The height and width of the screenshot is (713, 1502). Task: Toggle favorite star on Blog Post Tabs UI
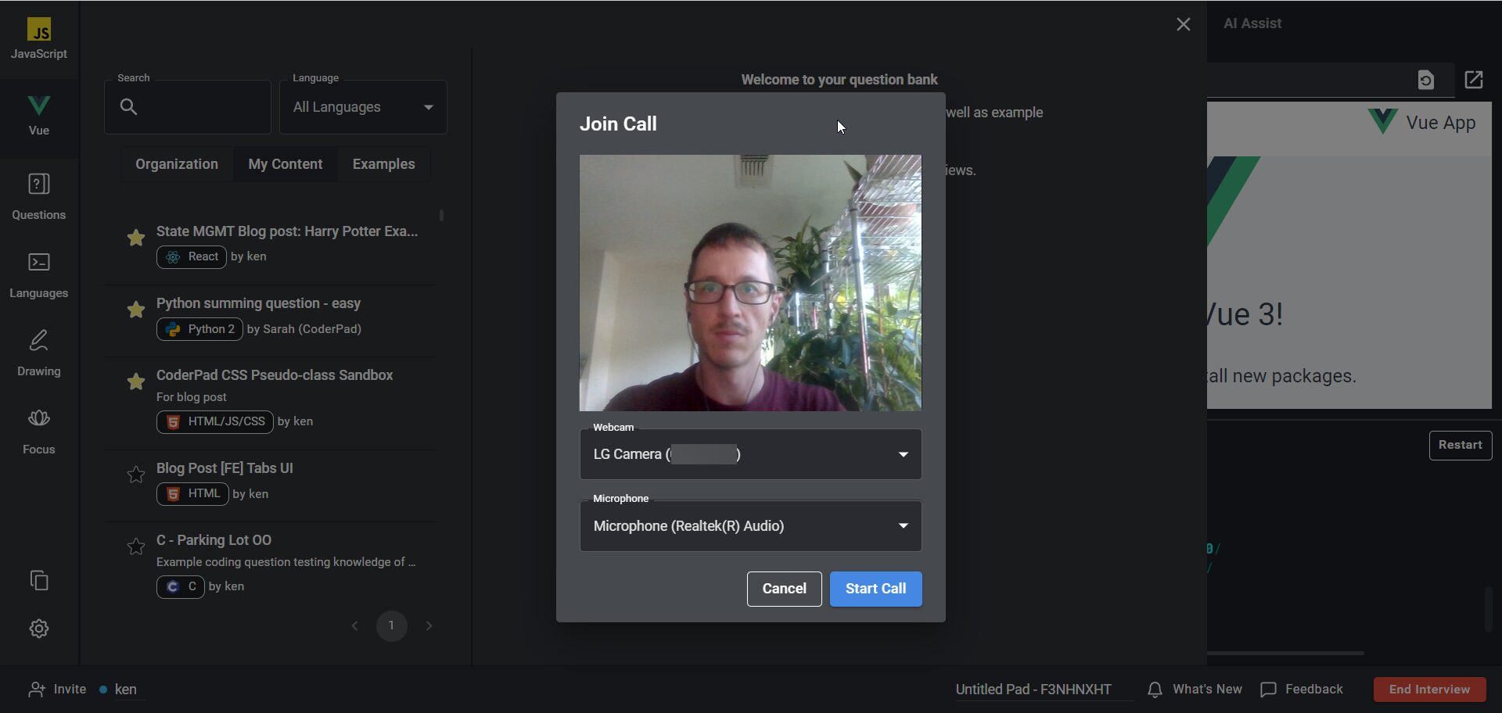[x=136, y=475]
